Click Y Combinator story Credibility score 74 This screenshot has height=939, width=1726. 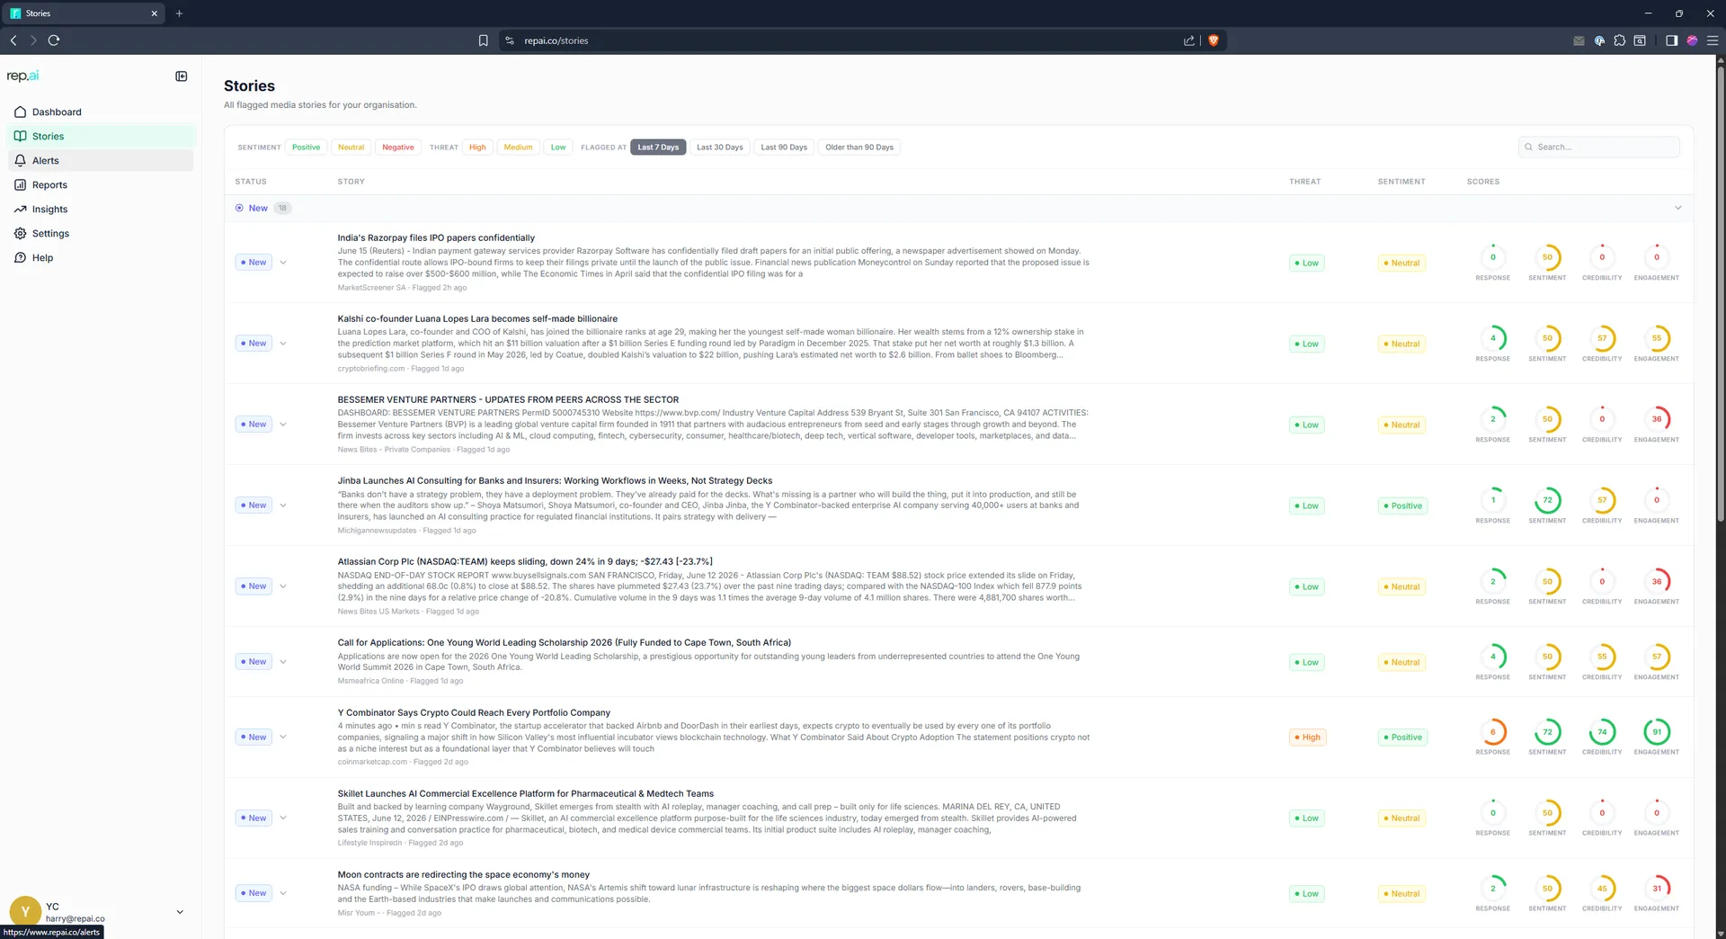(1602, 732)
